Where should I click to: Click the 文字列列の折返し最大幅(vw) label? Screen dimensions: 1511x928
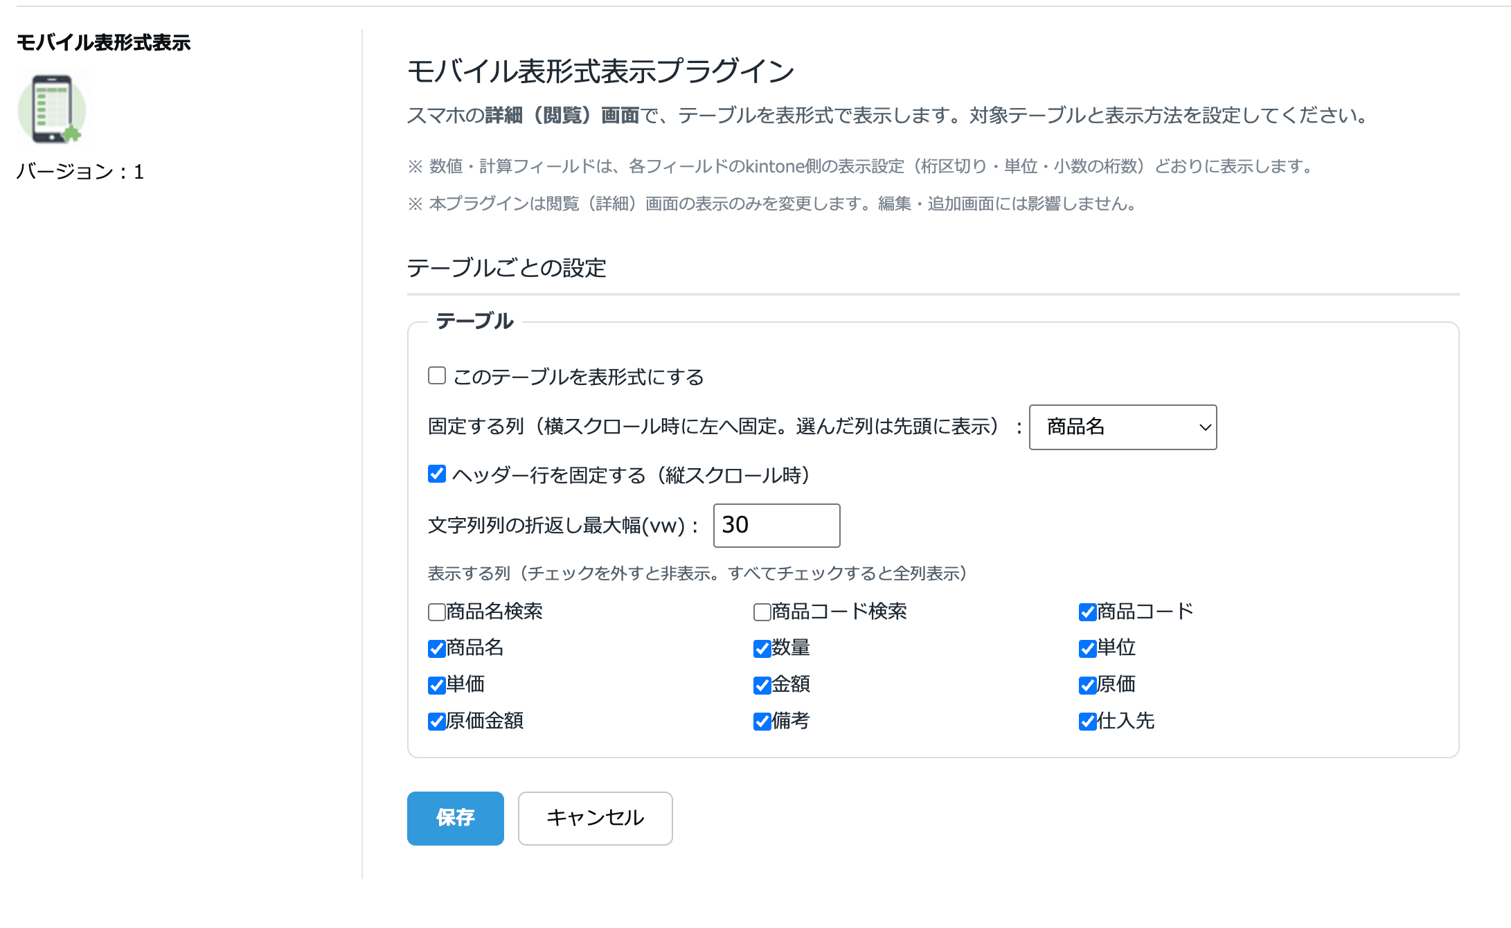(563, 526)
